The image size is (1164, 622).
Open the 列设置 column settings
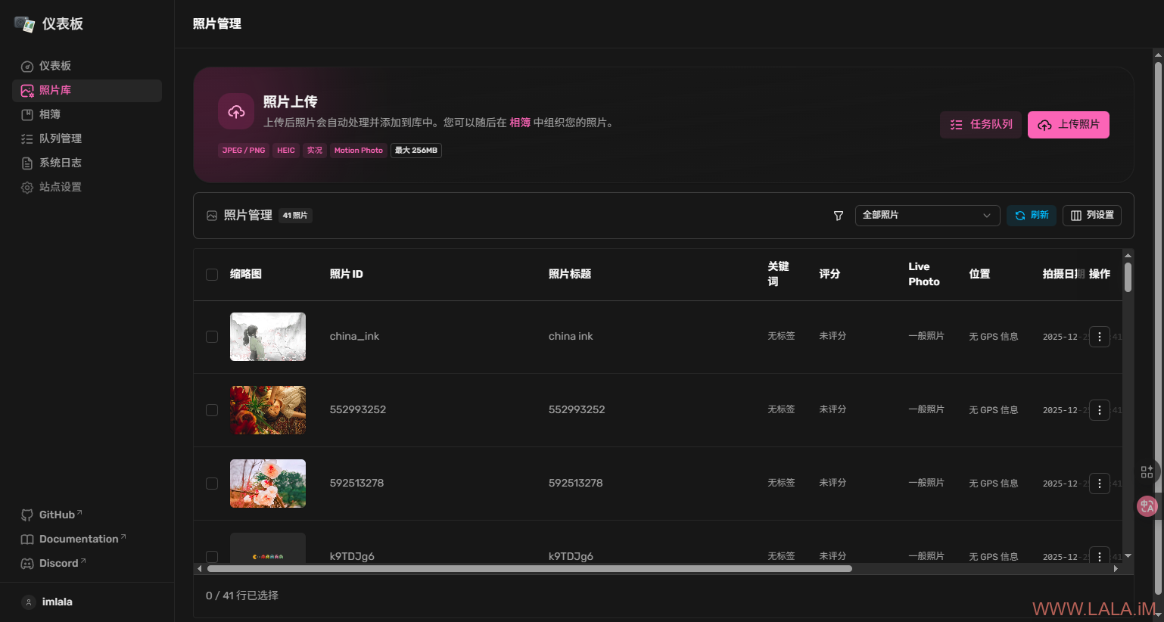tap(1091, 216)
